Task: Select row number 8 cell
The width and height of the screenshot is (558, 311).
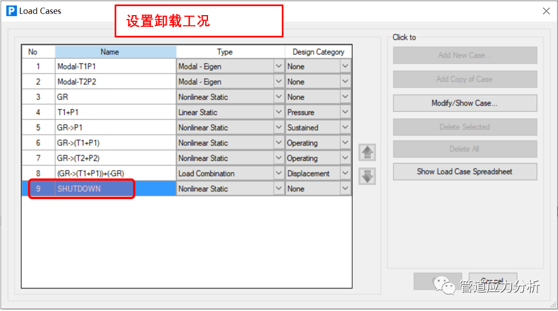Action: coord(39,173)
